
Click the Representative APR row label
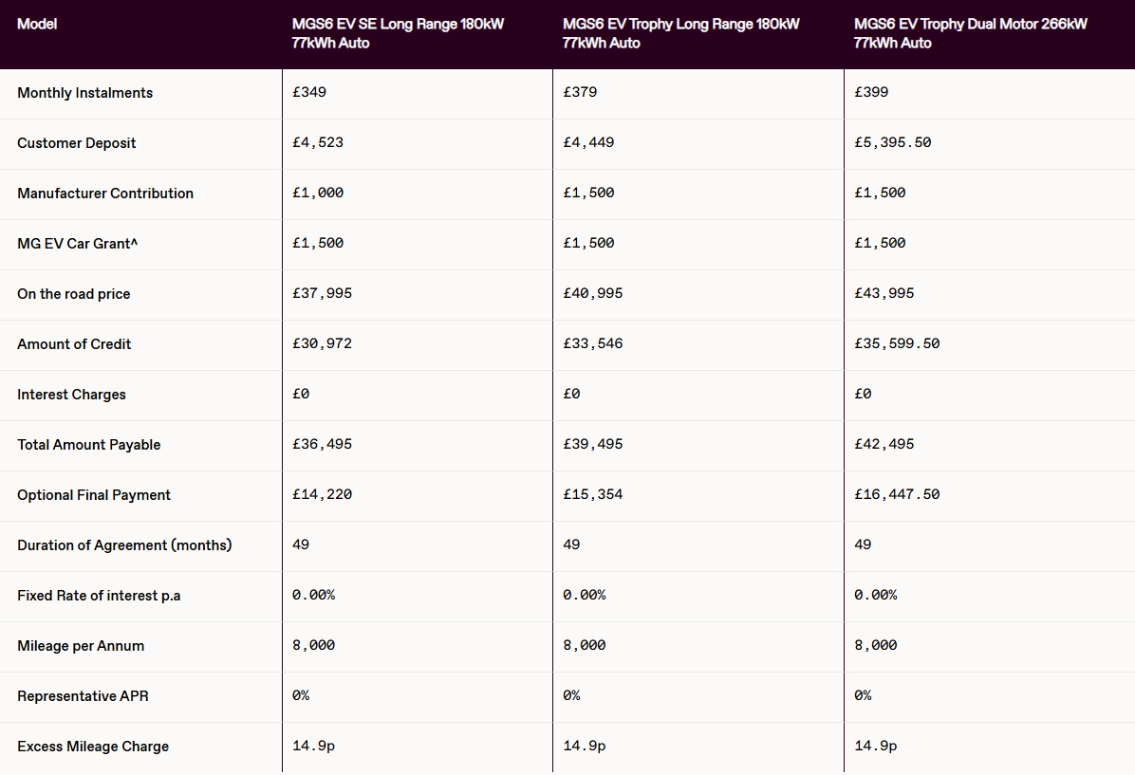(83, 696)
